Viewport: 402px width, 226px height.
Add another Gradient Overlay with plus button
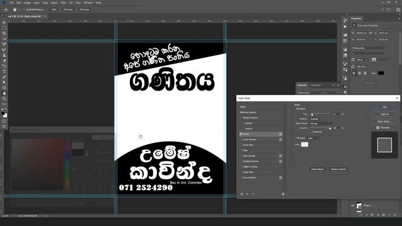click(x=281, y=161)
